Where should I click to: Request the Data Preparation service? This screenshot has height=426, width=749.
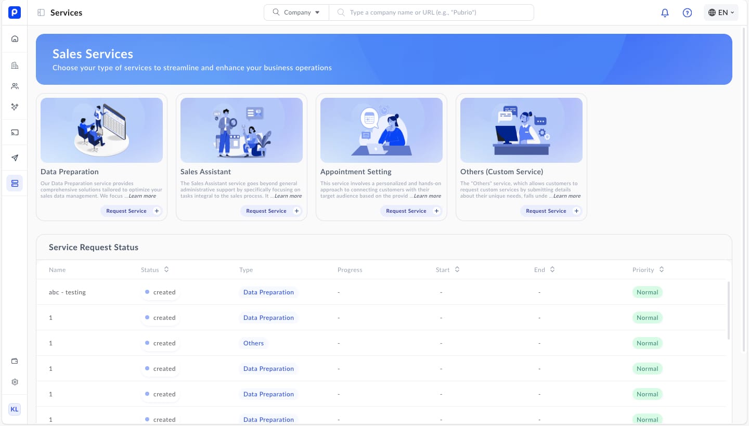(x=132, y=211)
